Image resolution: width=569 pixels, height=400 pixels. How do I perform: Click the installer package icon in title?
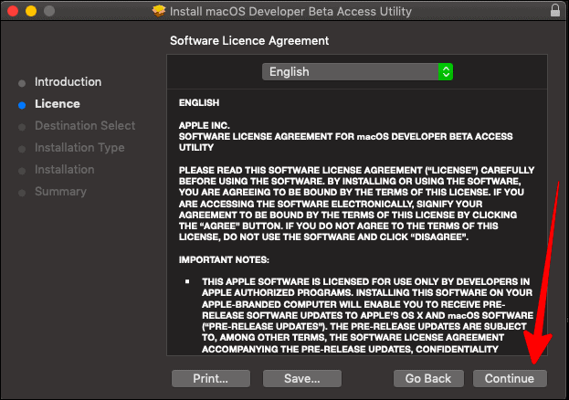point(159,11)
